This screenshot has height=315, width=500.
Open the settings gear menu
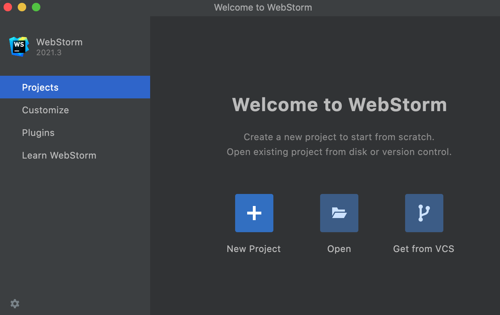(15, 304)
